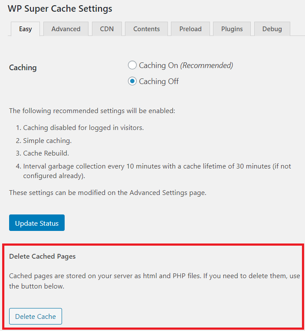Open the Debug tab
This screenshot has width=305, height=331.
[272, 29]
